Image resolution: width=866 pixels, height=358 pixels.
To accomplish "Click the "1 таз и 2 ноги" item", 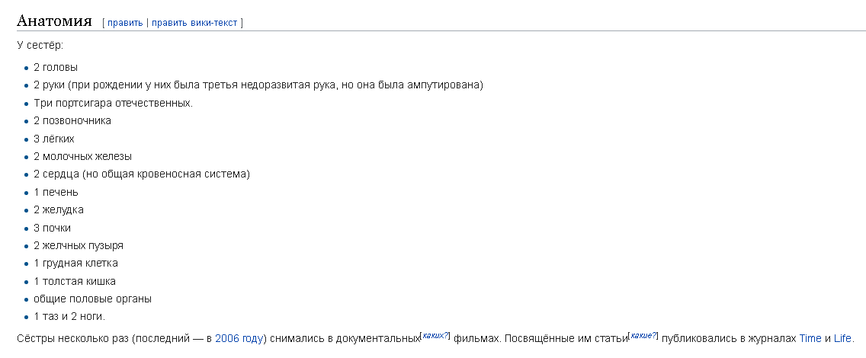I will (x=69, y=316).
